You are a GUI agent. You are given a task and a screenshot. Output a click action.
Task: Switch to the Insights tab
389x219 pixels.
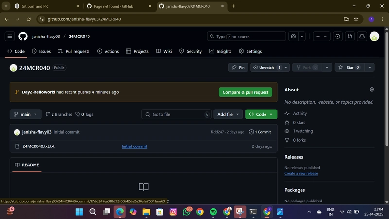pos(220,51)
